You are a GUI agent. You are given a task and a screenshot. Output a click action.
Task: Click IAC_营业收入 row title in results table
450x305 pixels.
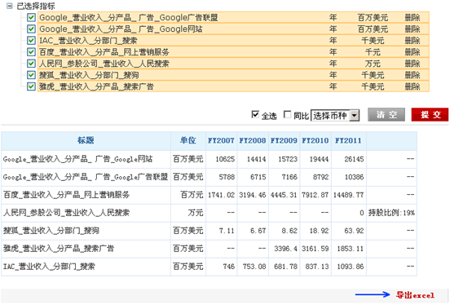tap(49, 267)
